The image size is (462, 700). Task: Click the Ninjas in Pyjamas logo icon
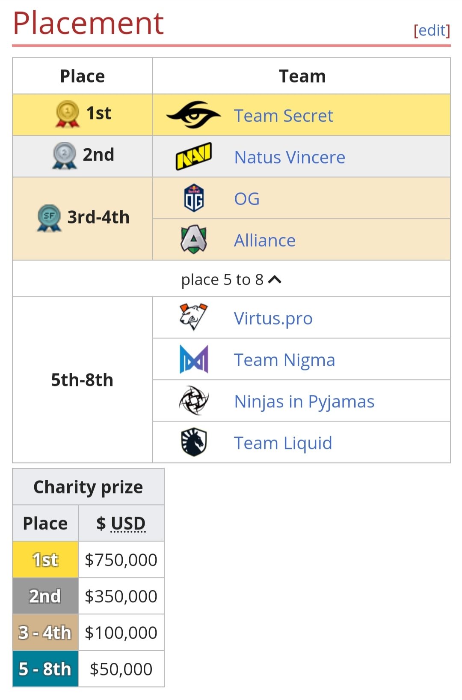click(x=194, y=401)
